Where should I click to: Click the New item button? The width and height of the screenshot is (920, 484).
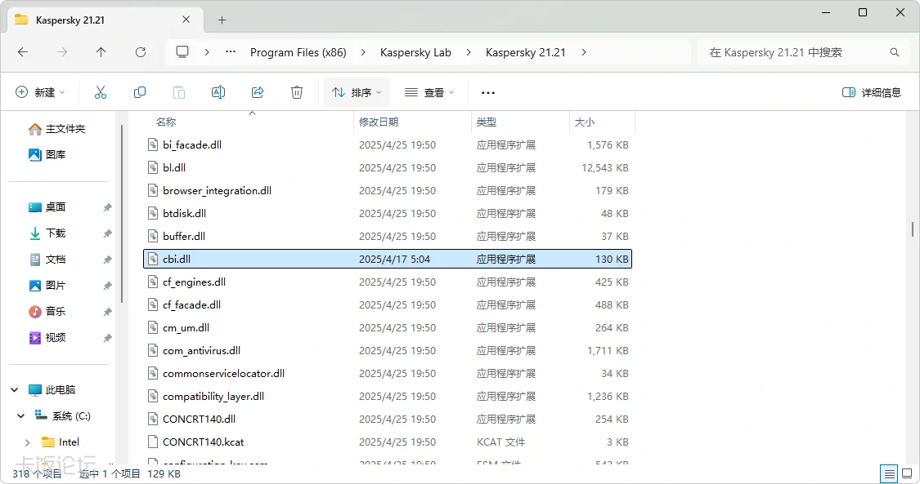(40, 93)
